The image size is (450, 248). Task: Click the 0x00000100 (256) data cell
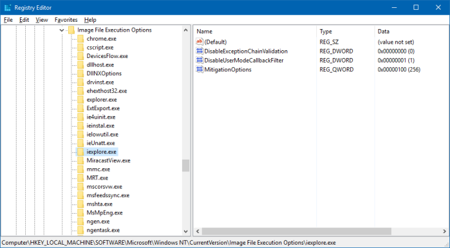(x=399, y=69)
